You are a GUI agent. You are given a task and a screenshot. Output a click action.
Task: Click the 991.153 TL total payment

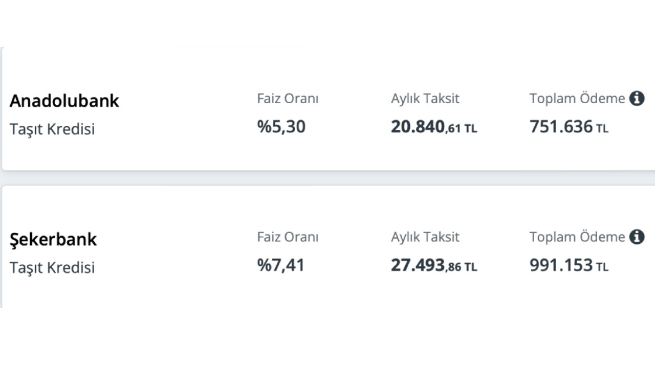point(569,265)
